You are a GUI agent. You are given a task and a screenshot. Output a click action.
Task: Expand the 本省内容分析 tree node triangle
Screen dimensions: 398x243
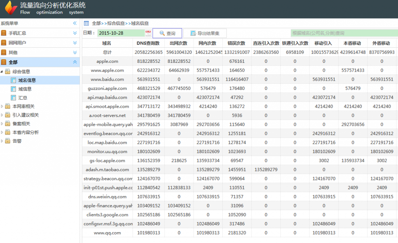point(2,132)
